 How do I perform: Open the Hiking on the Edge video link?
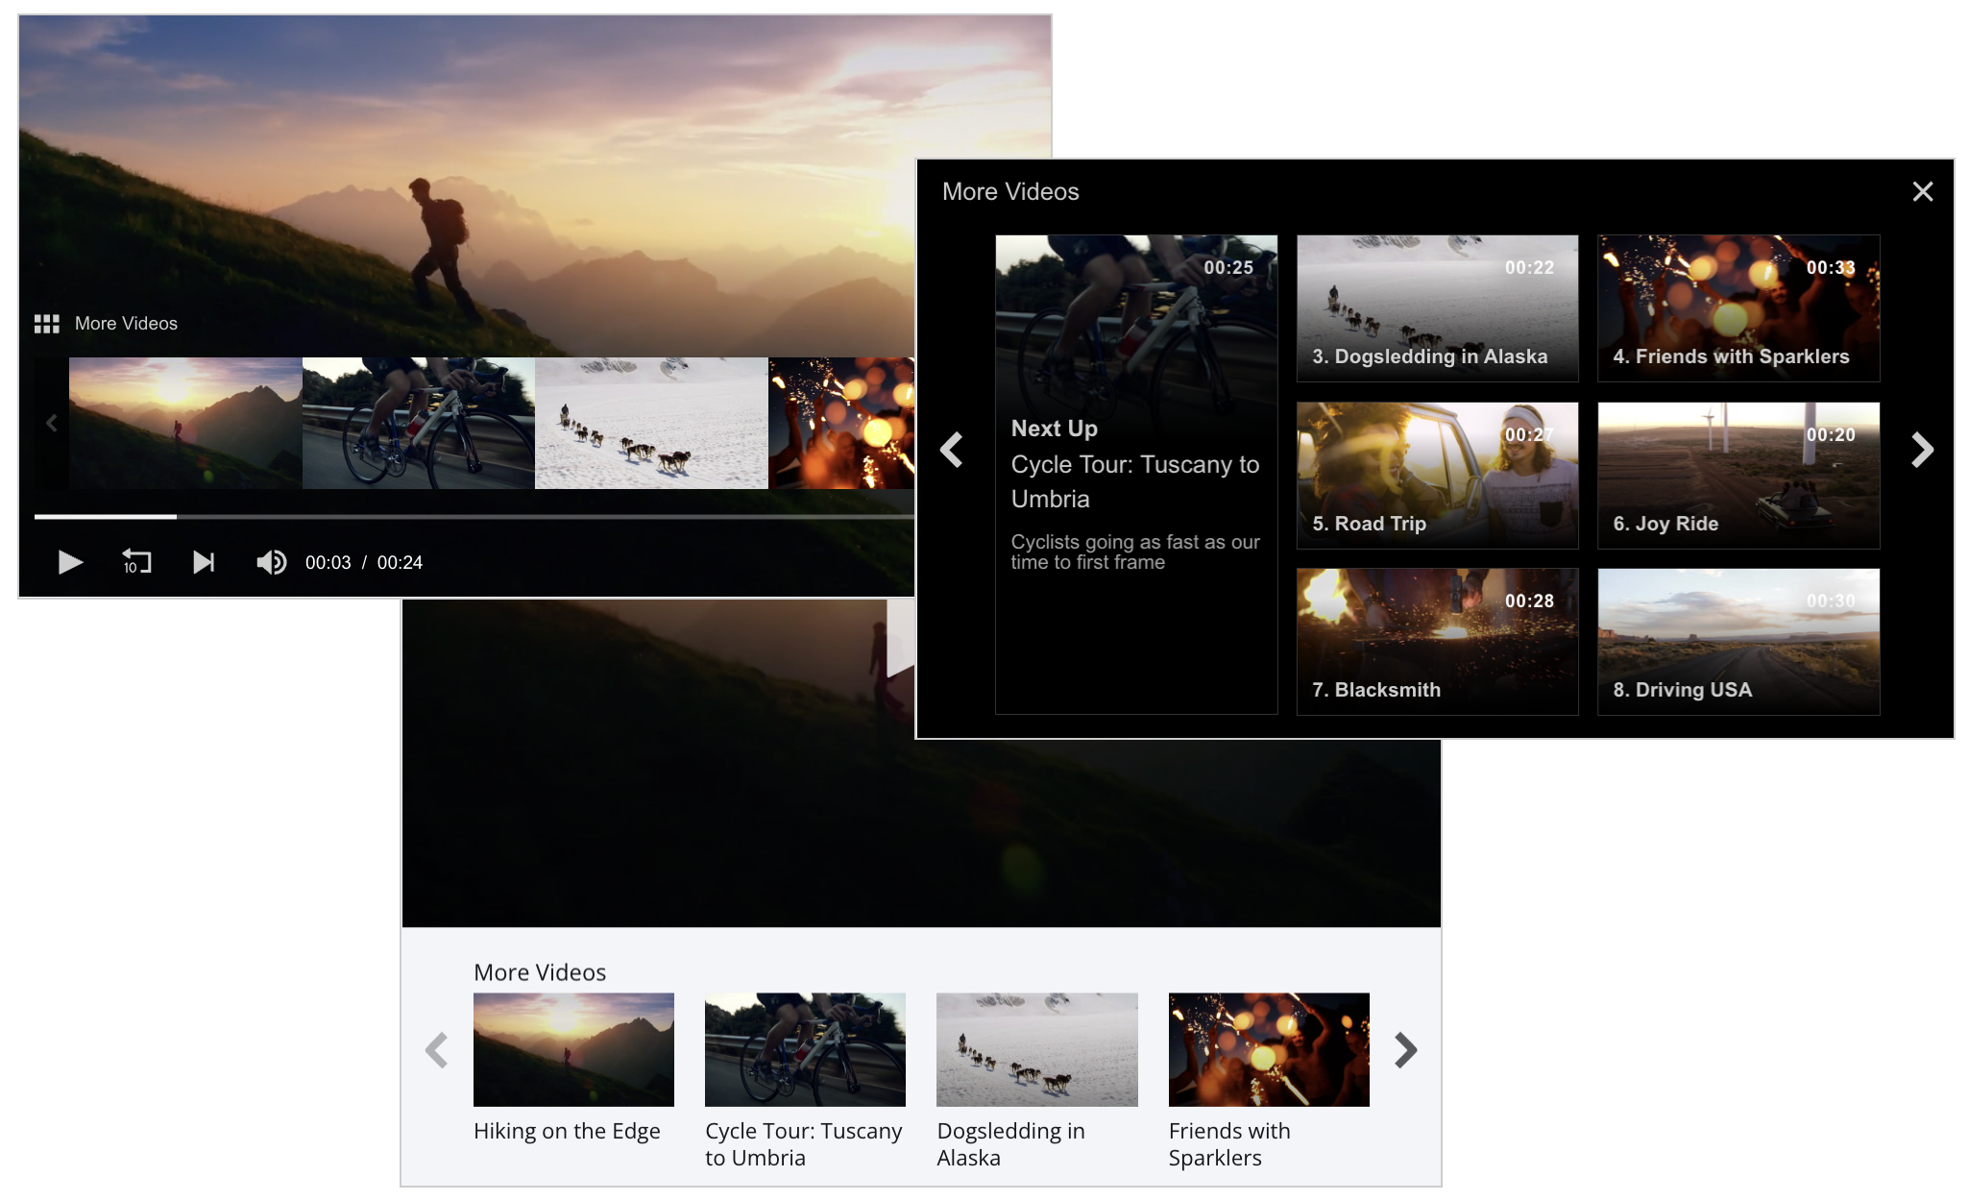(x=572, y=1050)
